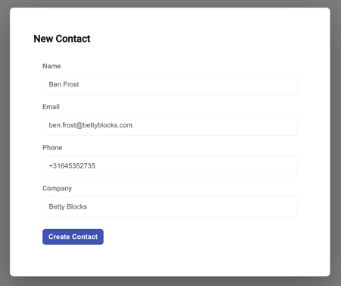Click the Company field label
This screenshot has width=341, height=286.
[x=57, y=188]
